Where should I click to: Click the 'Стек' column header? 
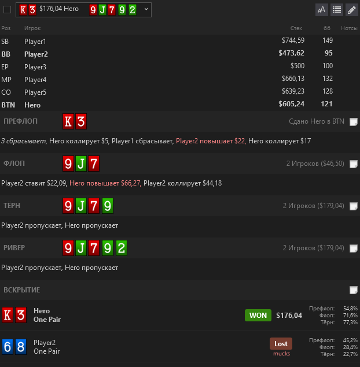(296, 28)
